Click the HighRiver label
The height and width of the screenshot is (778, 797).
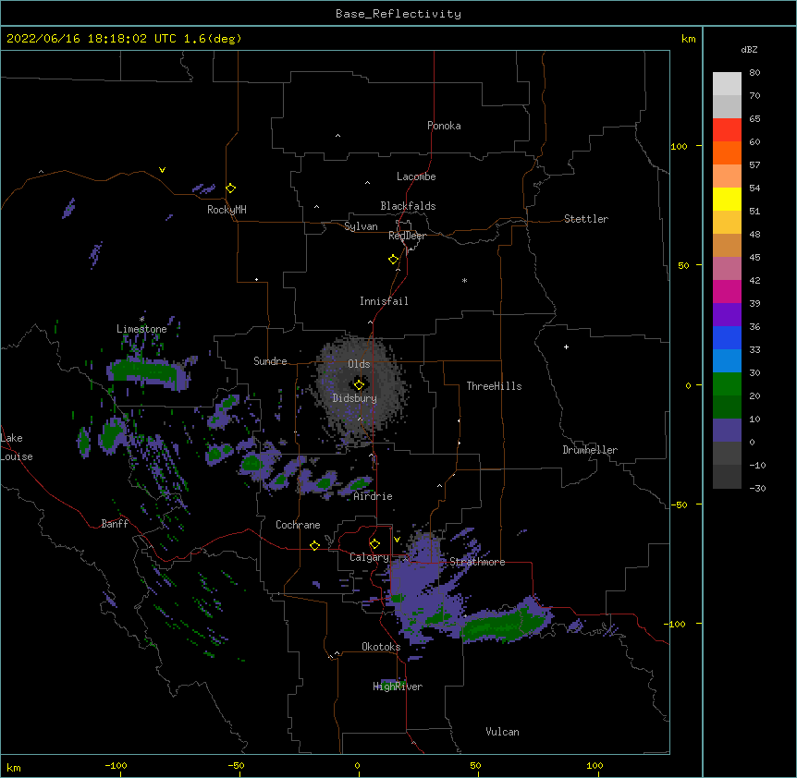point(398,687)
